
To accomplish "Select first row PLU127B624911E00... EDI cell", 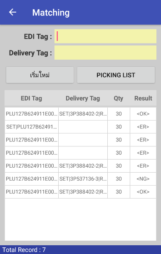I will click(32, 114).
